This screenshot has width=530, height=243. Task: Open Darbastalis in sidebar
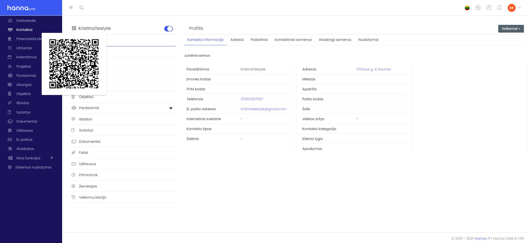(26, 20)
